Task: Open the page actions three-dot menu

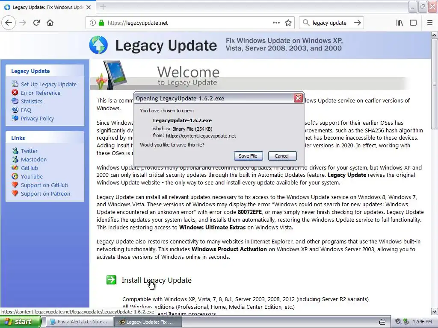Action: coord(276,23)
